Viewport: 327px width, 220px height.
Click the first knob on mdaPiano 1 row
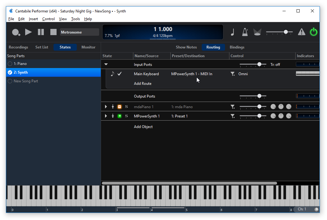point(273,107)
